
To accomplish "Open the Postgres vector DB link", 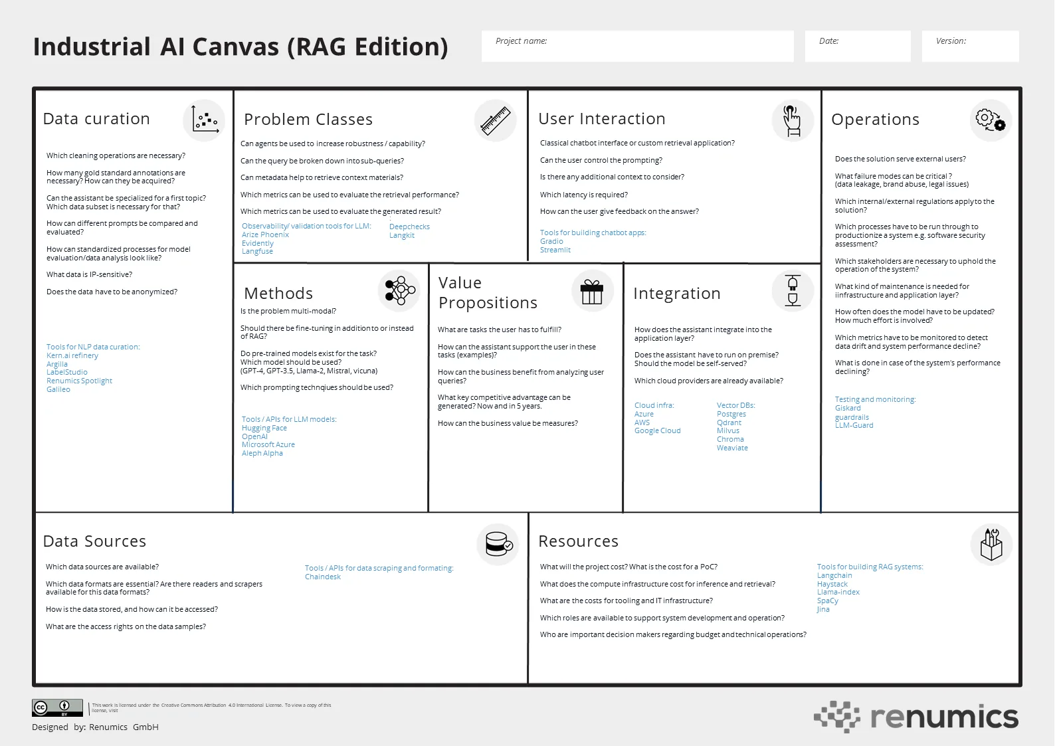I will 731,414.
